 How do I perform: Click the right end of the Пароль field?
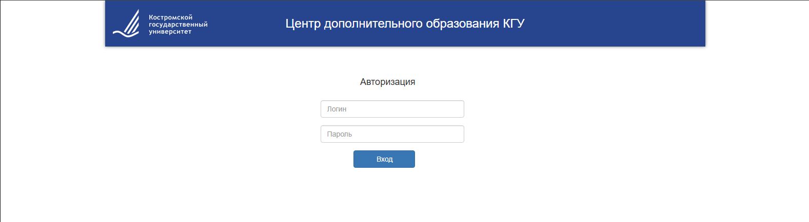[457, 134]
